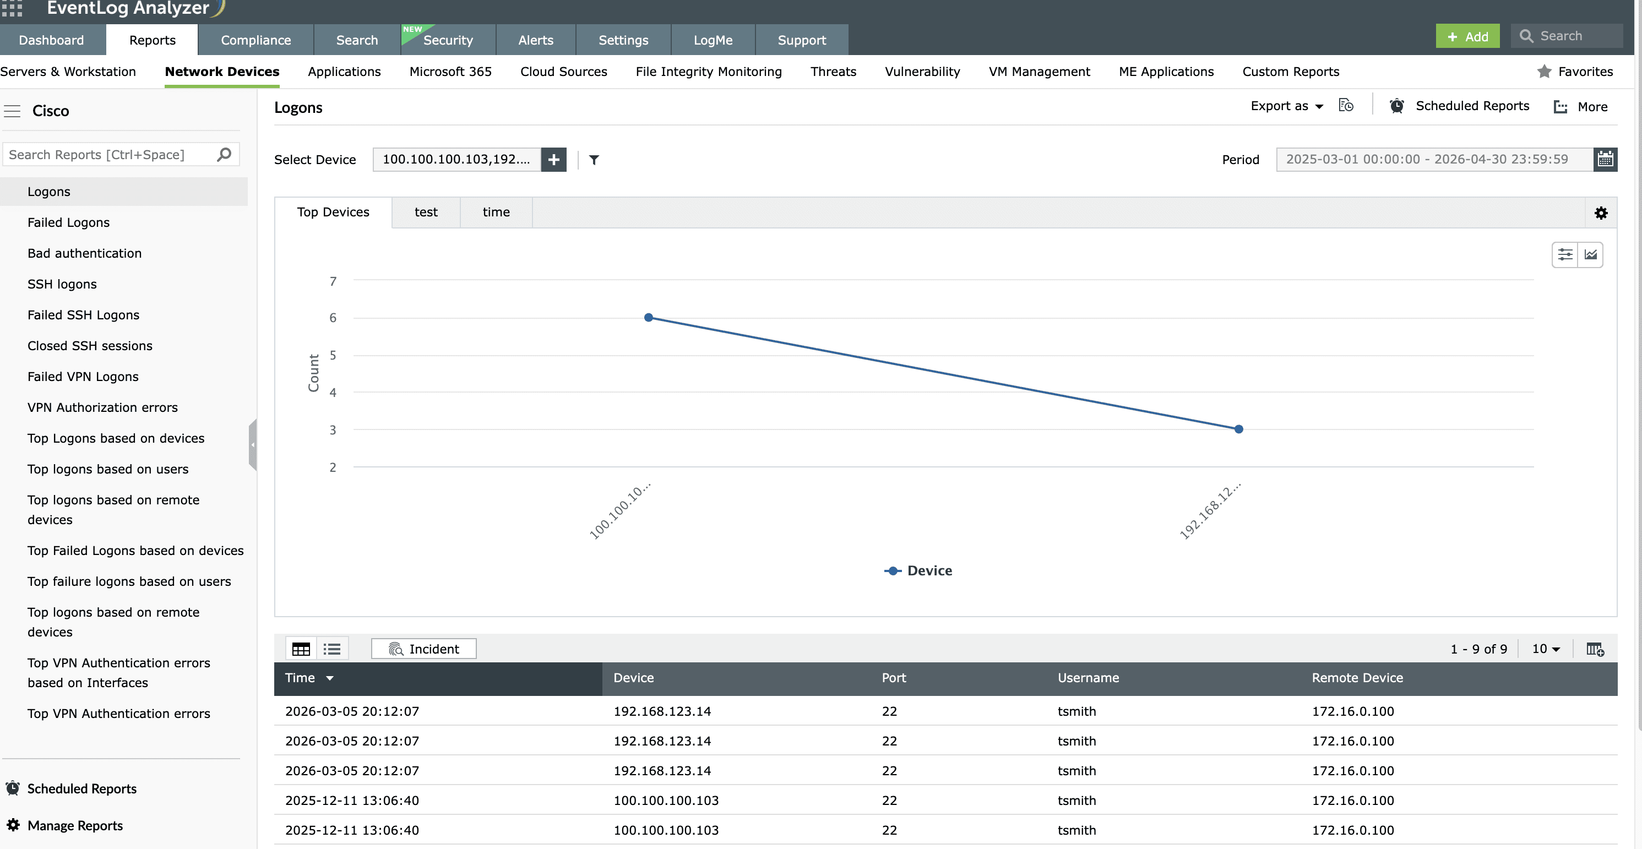
Task: Open Microsoft 365 reports category
Action: (x=450, y=72)
